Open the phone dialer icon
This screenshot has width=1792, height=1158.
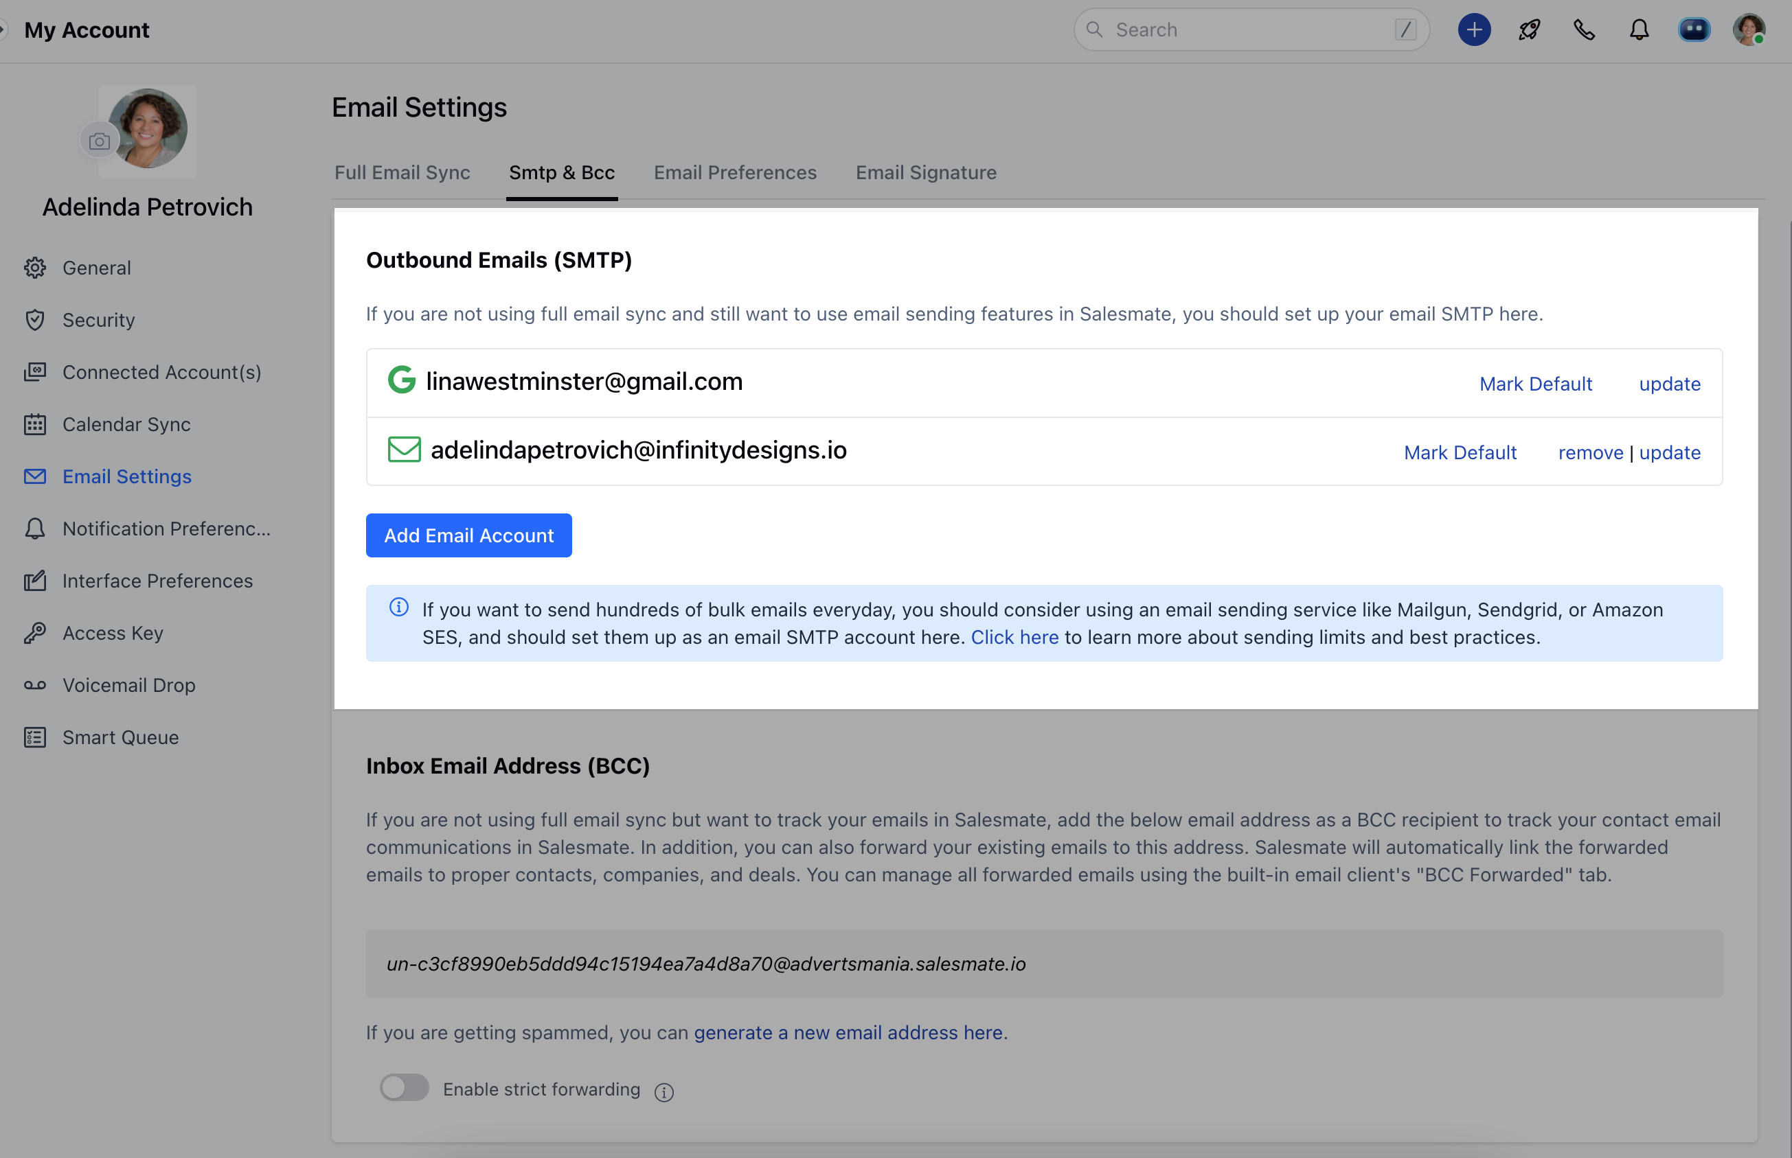1584,30
